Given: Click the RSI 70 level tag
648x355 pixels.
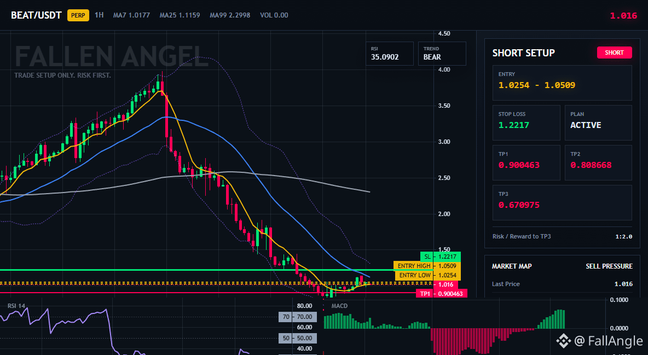Looking at the screenshot, I should coord(298,317).
